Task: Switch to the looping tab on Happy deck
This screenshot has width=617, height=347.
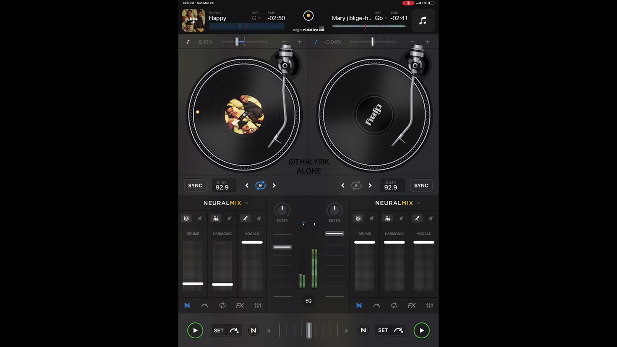Action: [222, 306]
